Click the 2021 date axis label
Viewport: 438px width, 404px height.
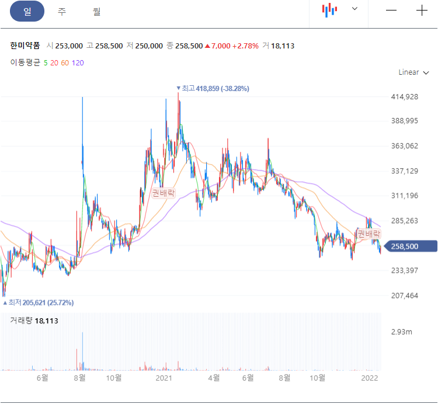164,378
